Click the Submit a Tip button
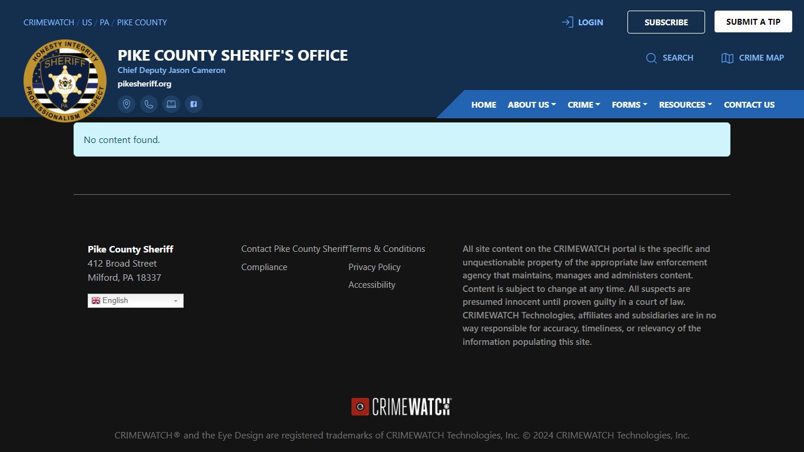804x452 pixels. (753, 22)
